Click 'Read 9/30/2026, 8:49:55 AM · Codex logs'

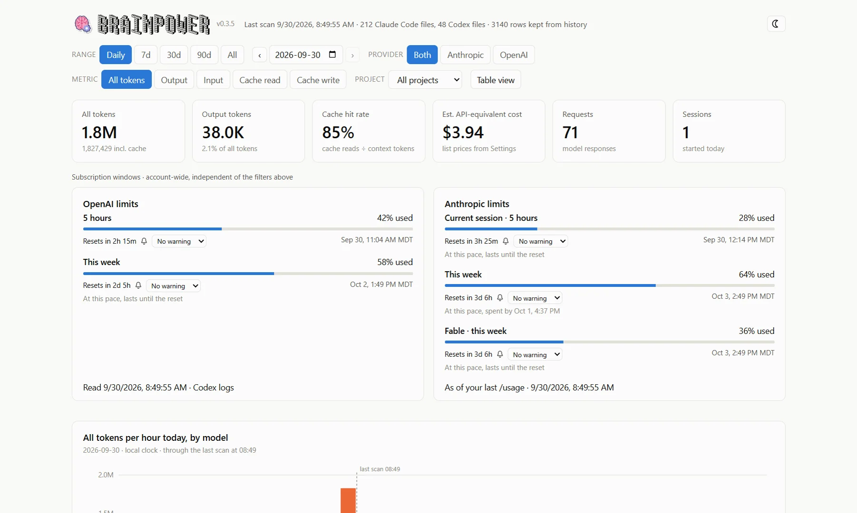(158, 388)
